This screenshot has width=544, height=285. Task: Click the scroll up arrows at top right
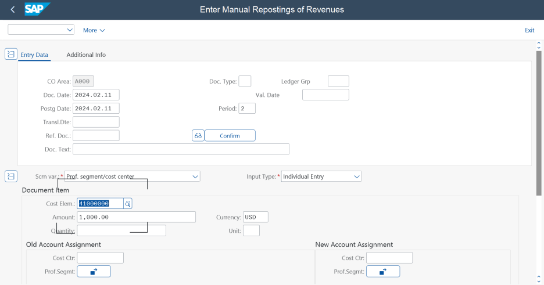click(538, 45)
